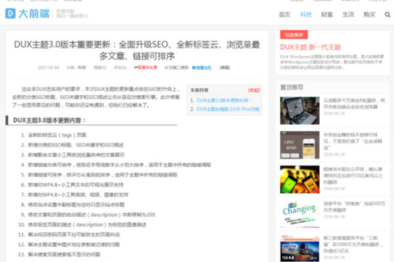Open the 财富 navigation item
The image size is (394, 262).
[x=327, y=14]
